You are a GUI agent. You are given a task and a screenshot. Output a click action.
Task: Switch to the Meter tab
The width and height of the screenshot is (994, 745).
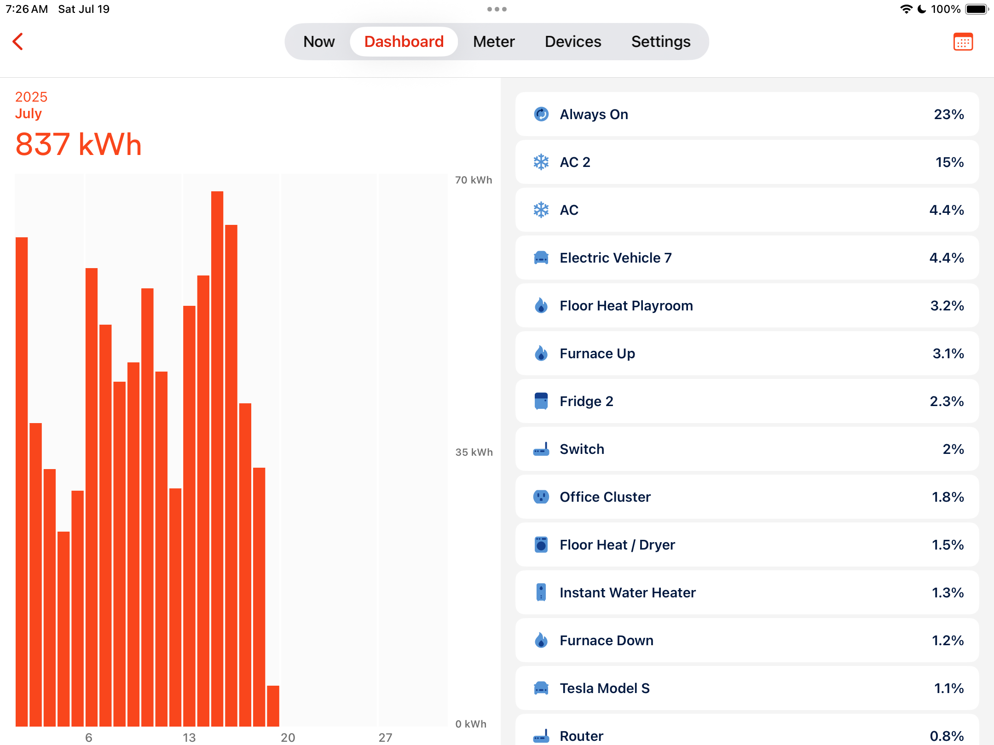pyautogui.click(x=494, y=41)
